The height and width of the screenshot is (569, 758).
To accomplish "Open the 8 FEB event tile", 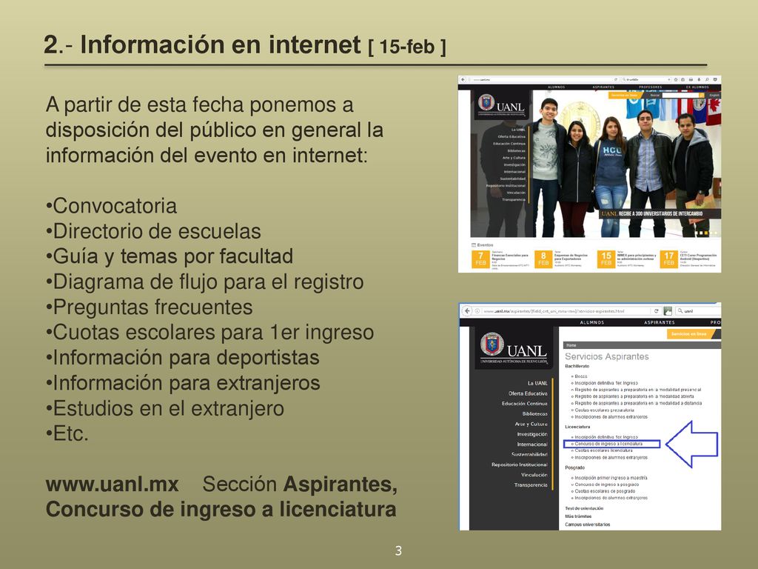I will pos(543,259).
